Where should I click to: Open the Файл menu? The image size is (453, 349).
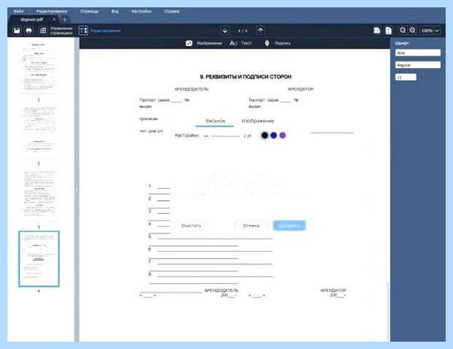(18, 11)
